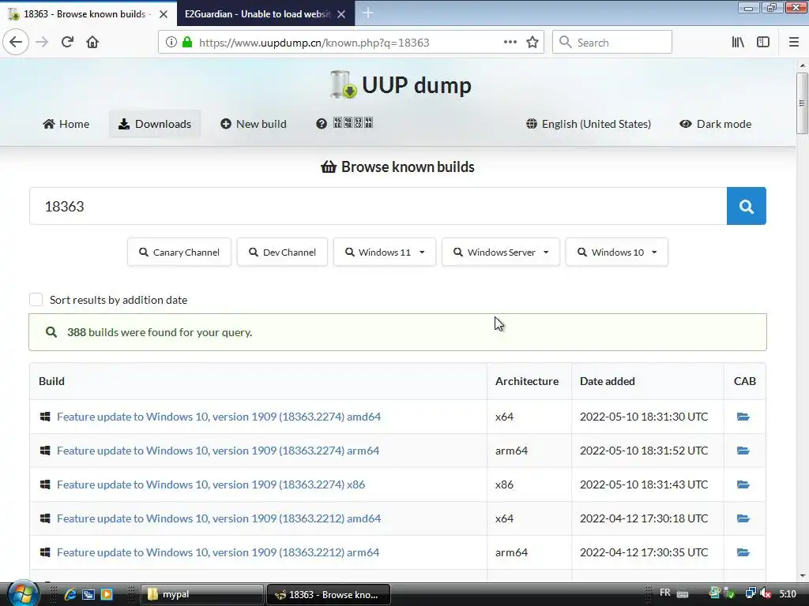
Task: Click the forward arrow button
Action: 42,42
